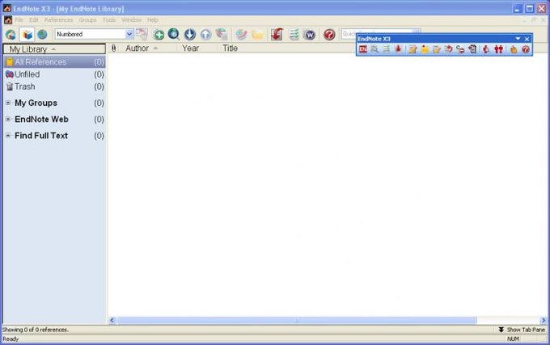Click Show Tab Pane button
This screenshot has height=345, width=550.
coord(522,330)
